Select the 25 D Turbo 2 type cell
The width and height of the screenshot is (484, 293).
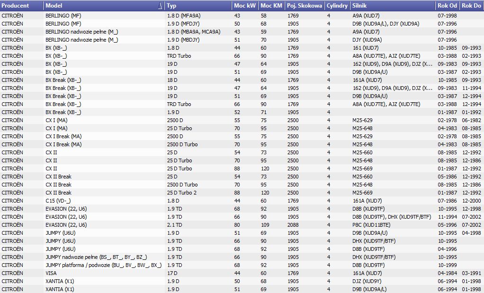182,193
